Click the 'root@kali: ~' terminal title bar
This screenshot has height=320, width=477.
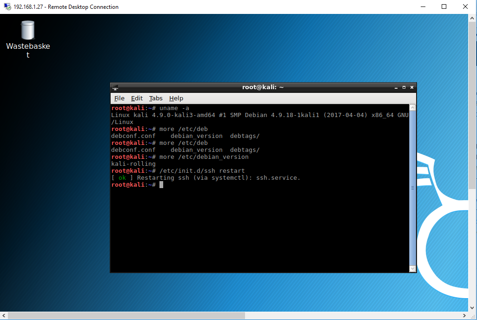tap(263, 87)
